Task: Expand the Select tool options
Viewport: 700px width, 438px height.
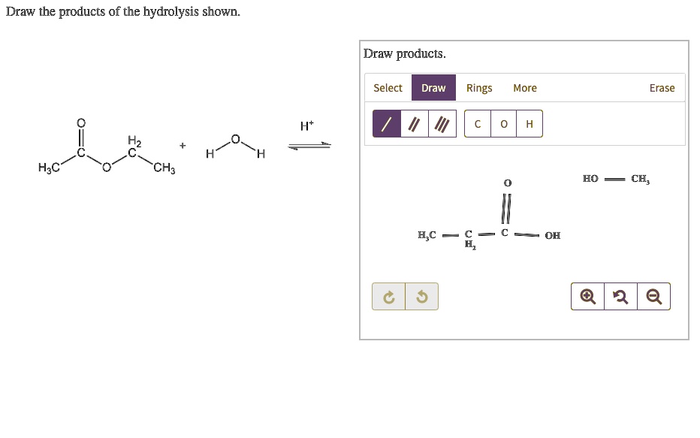Action: click(x=388, y=88)
